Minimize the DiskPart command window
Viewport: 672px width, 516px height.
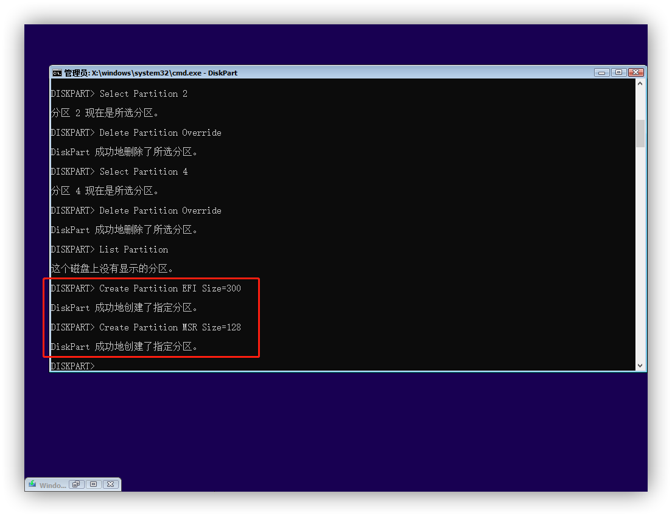602,72
